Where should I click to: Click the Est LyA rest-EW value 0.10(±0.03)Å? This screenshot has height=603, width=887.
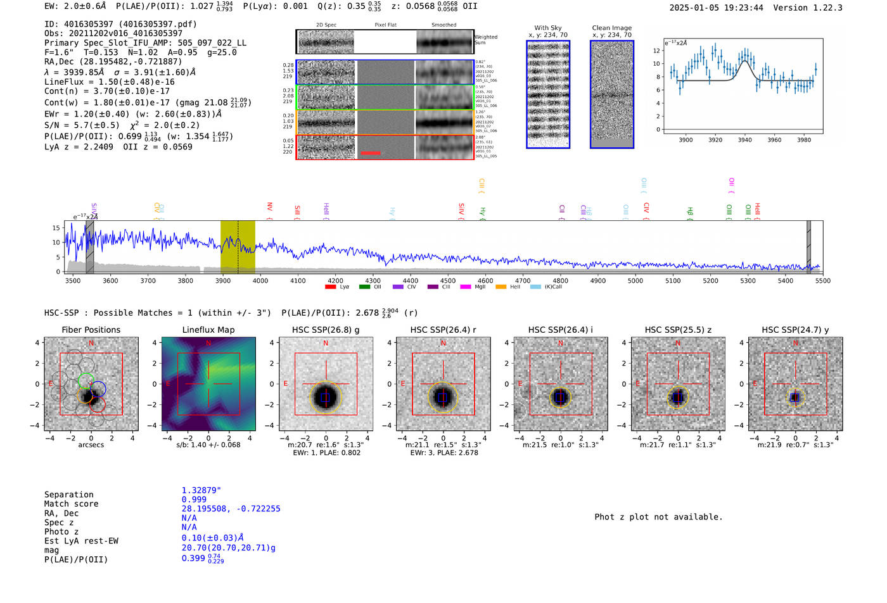(213, 538)
